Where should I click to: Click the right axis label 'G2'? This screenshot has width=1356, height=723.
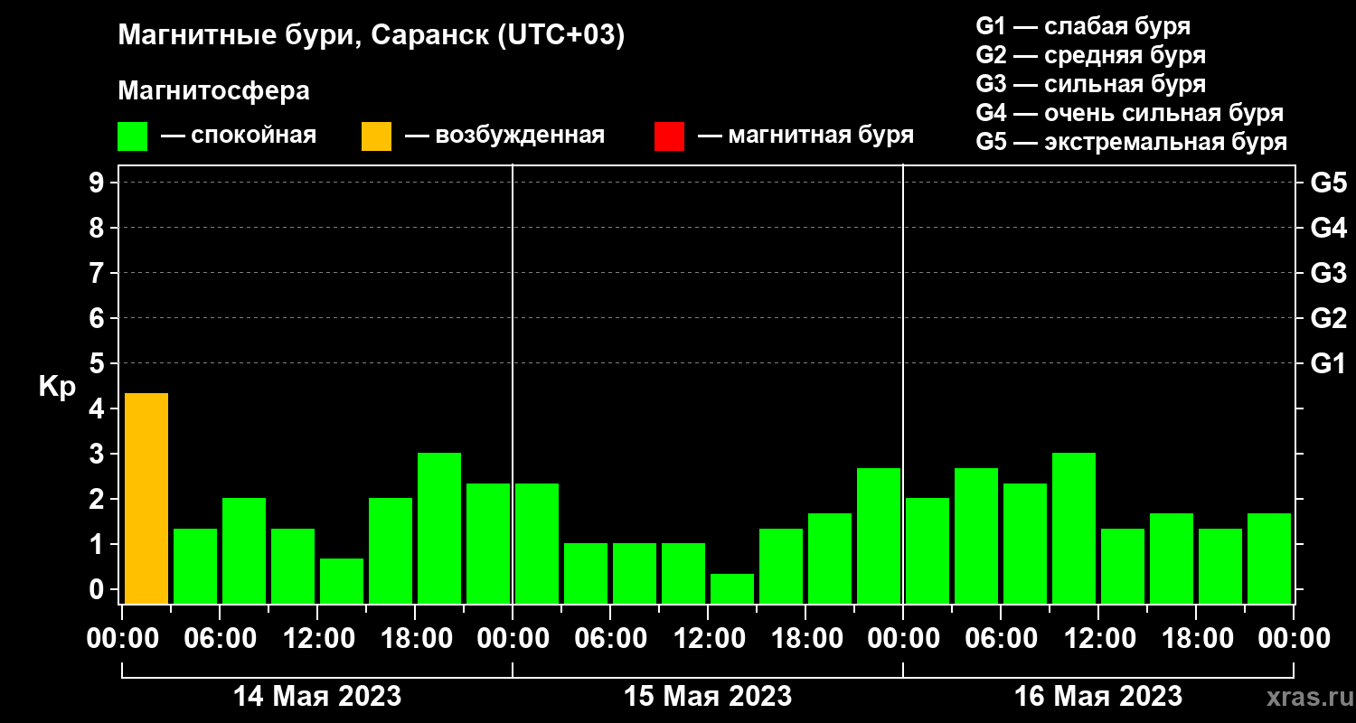click(1328, 318)
